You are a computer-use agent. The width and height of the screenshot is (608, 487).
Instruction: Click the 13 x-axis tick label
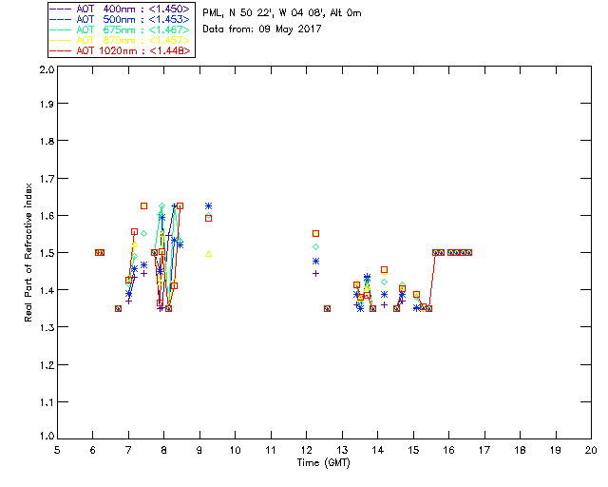tap(342, 450)
